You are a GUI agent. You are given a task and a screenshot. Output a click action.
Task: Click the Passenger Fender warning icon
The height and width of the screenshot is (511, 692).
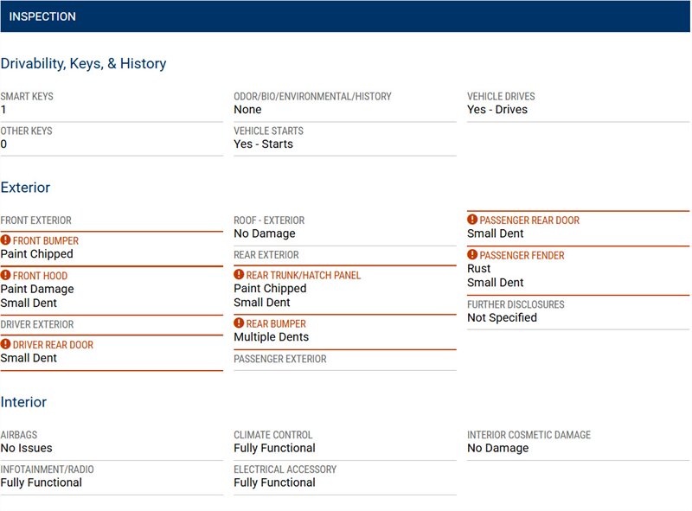472,254
